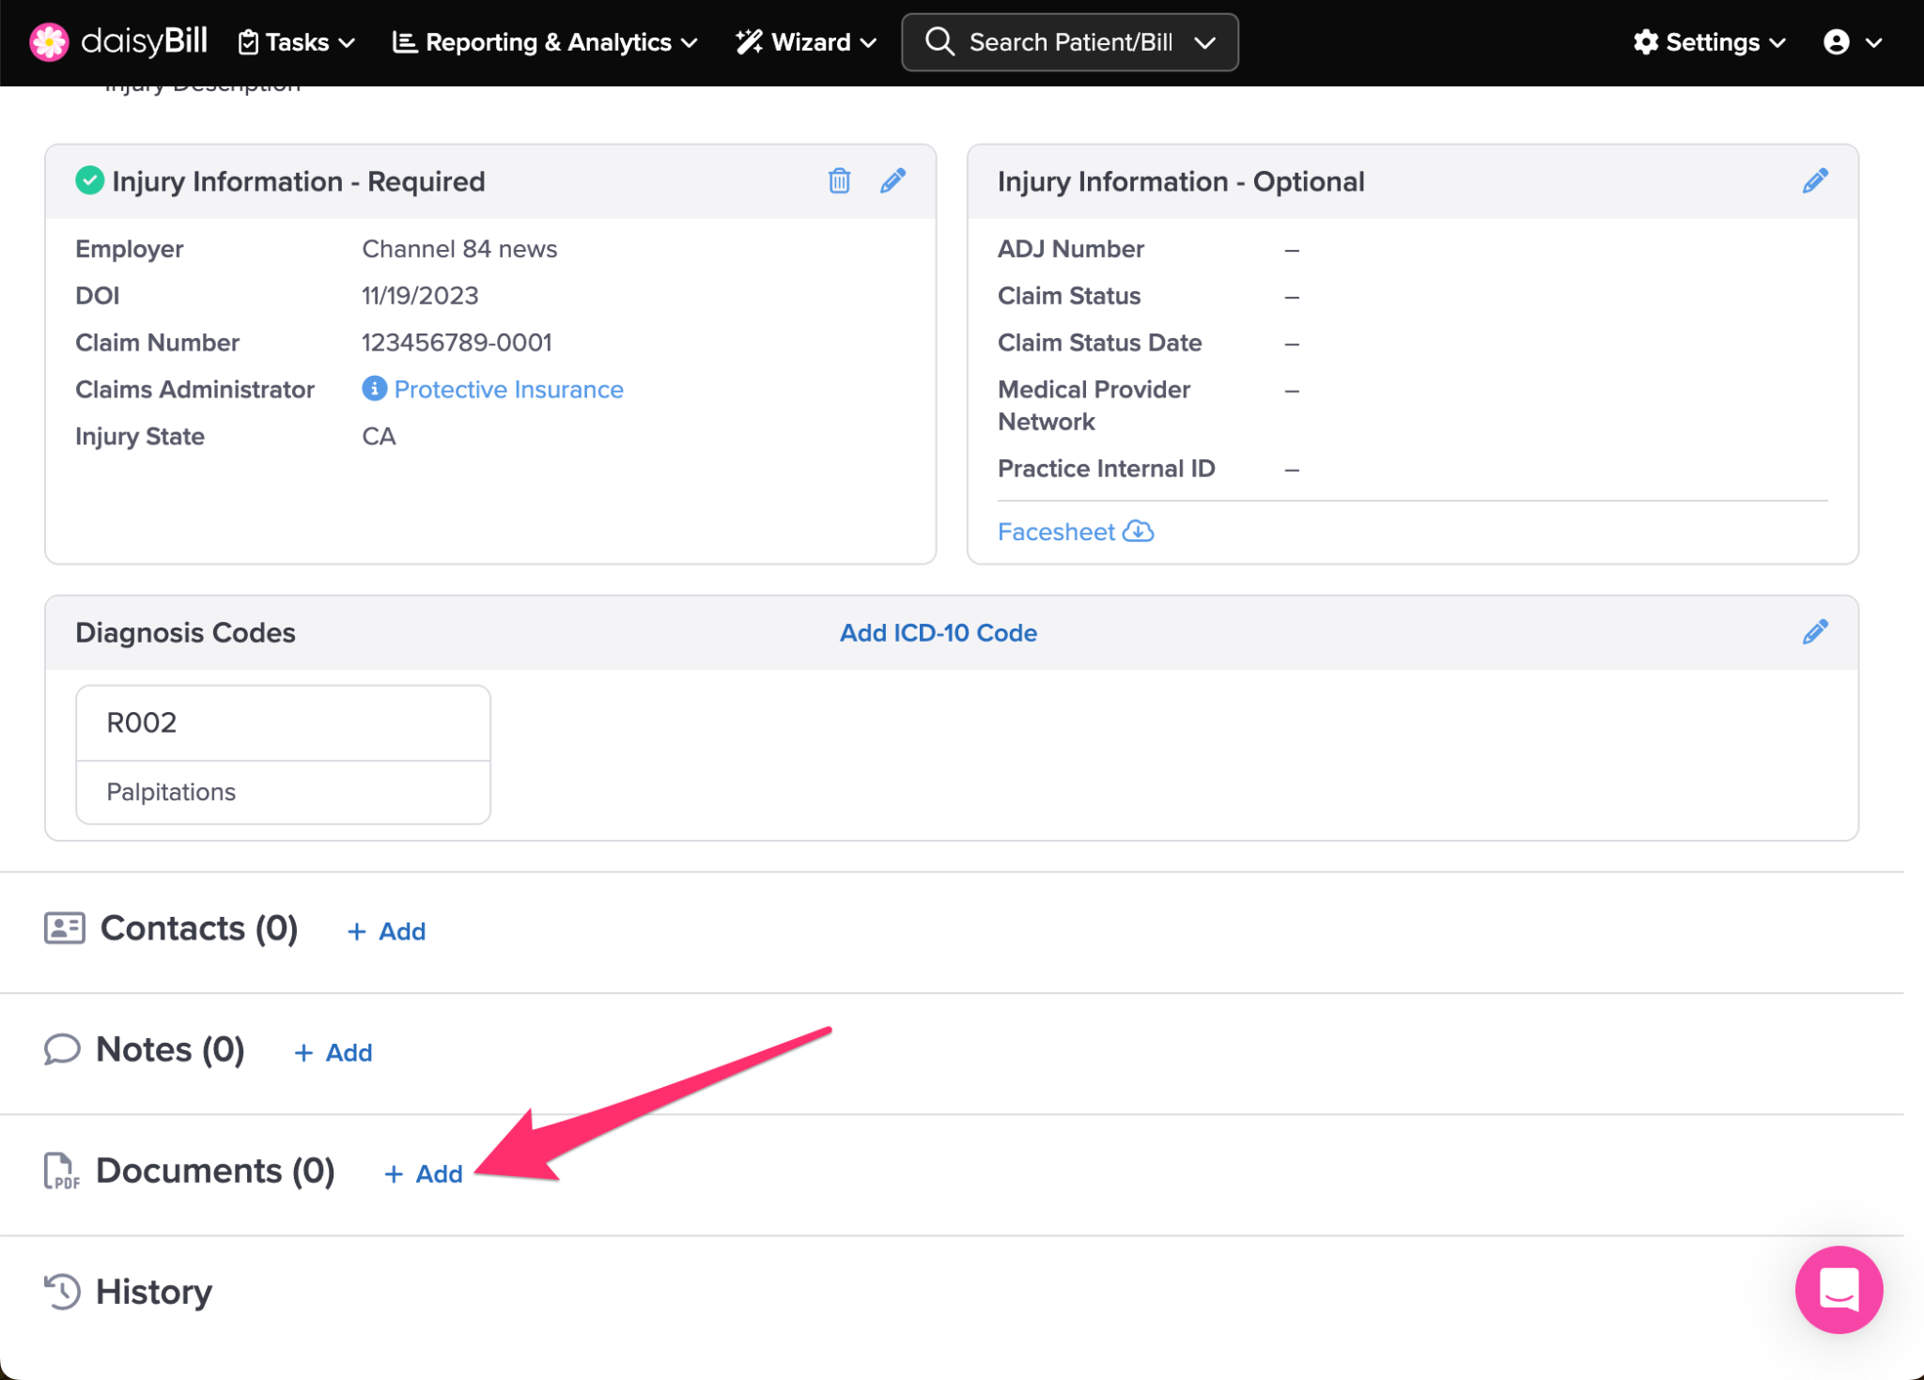
Task: Download Facesheet via cloud icon
Action: pyautogui.click(x=1139, y=531)
